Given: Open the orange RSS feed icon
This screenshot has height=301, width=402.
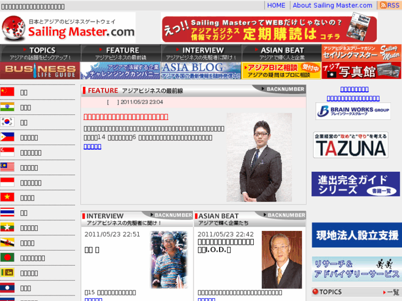Looking at the screenshot, I should (x=383, y=5).
